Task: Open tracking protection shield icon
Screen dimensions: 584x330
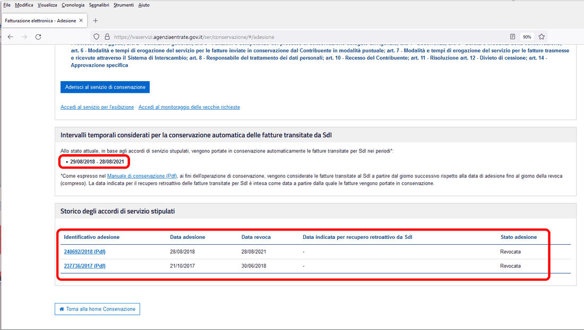Action: pos(97,37)
